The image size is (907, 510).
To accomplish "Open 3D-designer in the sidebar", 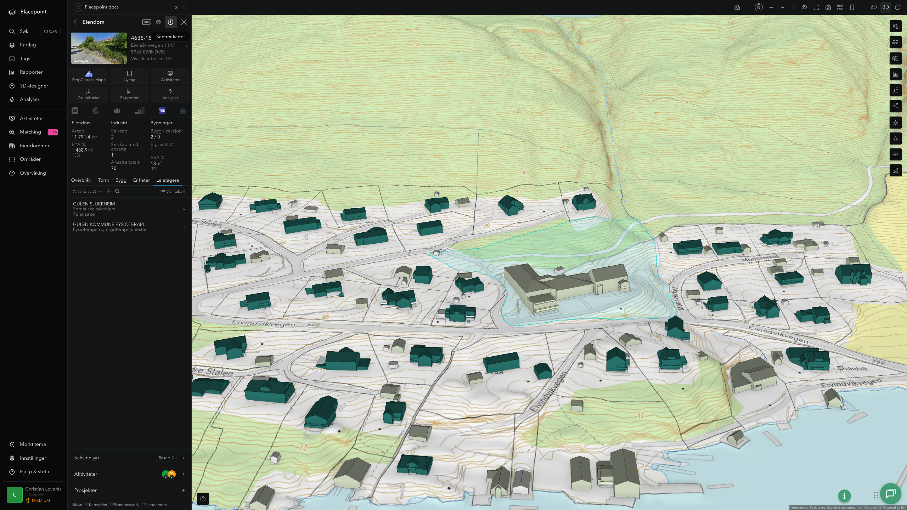I will [33, 86].
